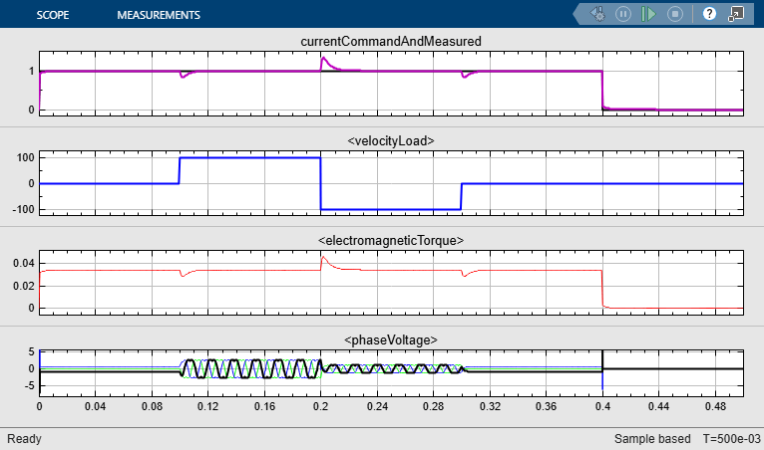Click the current overshoot peak at 0.2

[324, 59]
